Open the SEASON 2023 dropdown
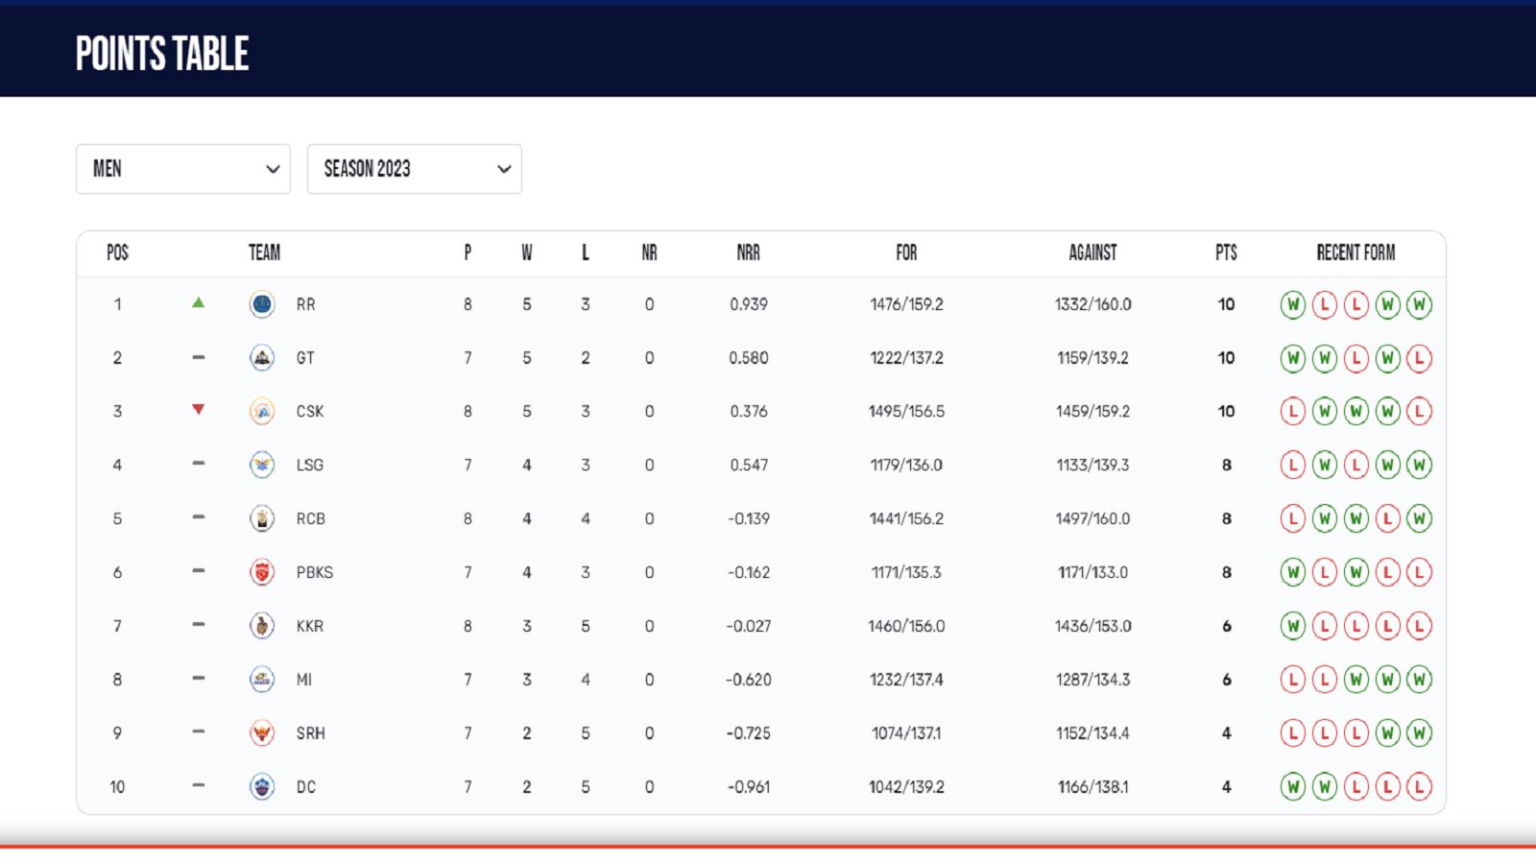 413,169
